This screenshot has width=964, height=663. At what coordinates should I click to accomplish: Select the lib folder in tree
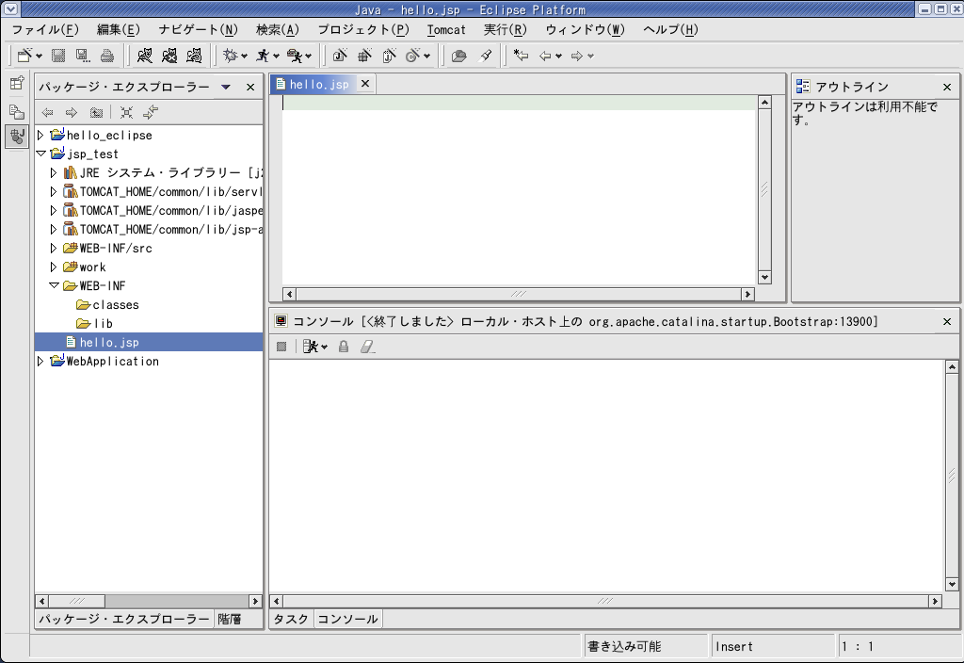(95, 324)
